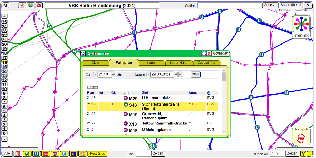Image resolution: width=316 pixels, height=158 pixels.
Task: Show all lines with Alle button
Action: (x=7, y=154)
